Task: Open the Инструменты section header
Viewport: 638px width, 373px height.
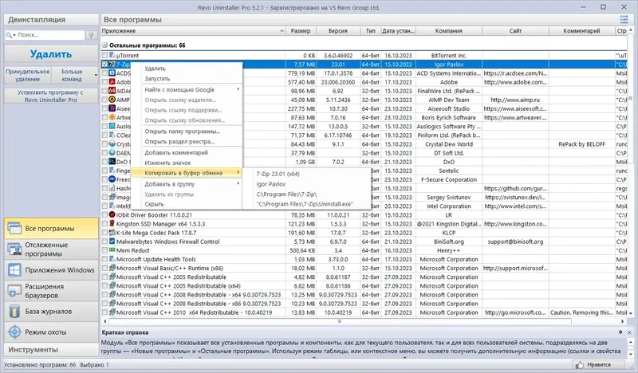Action: tap(51, 350)
